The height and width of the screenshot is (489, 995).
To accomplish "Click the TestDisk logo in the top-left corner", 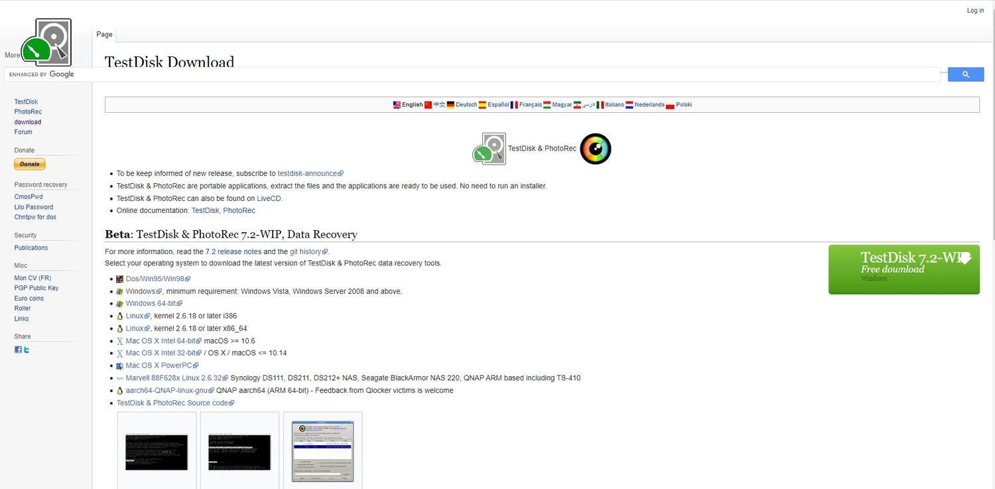I will pyautogui.click(x=46, y=42).
